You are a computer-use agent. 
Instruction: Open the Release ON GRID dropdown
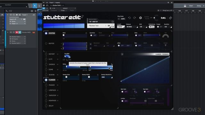[132, 27]
